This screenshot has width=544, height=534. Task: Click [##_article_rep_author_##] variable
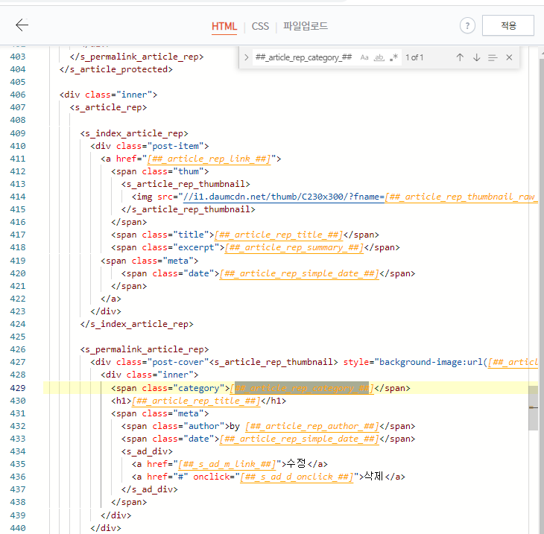(312, 426)
